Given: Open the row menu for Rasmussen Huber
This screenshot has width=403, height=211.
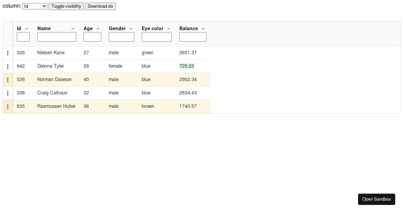Looking at the screenshot, I should [8, 106].
